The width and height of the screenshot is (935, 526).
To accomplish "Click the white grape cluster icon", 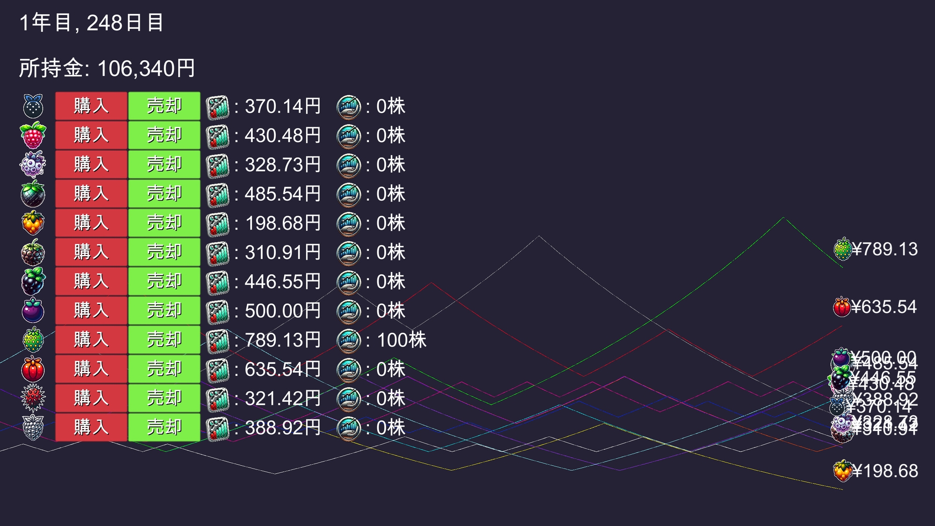I will tap(33, 427).
